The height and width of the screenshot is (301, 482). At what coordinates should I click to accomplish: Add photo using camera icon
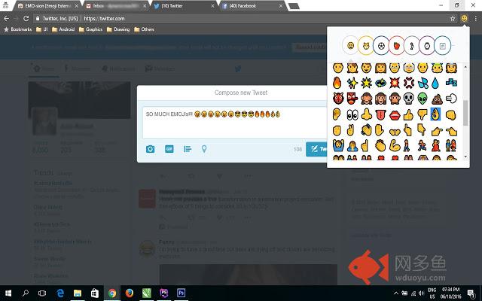(151, 149)
